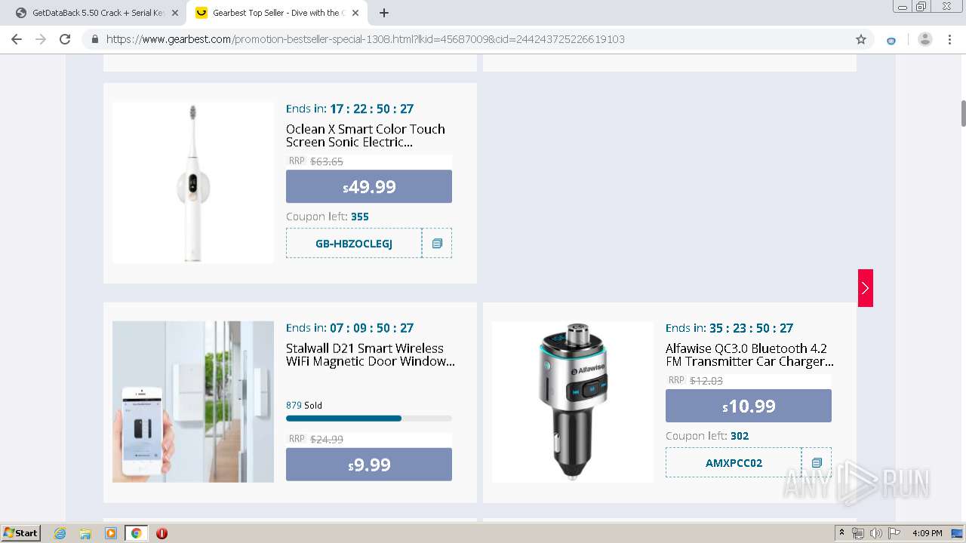Copy coupon code GB-HBZOCLEGJ icon
Screen dimensions: 966x543
click(x=437, y=244)
